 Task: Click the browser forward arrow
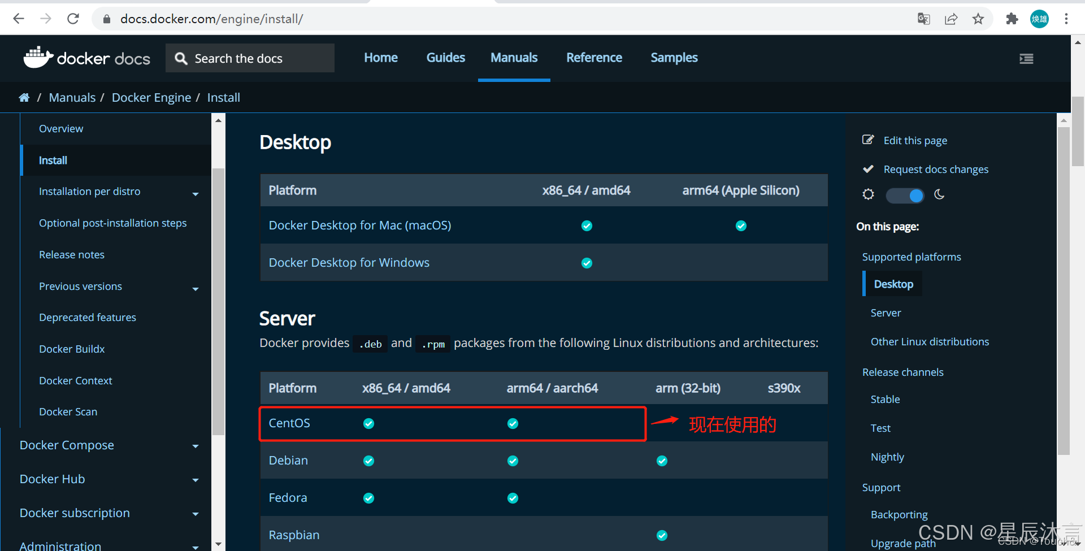pos(46,19)
